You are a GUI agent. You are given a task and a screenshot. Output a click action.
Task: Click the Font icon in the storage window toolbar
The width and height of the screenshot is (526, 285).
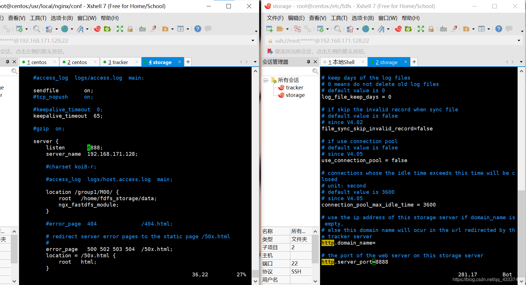381,29
